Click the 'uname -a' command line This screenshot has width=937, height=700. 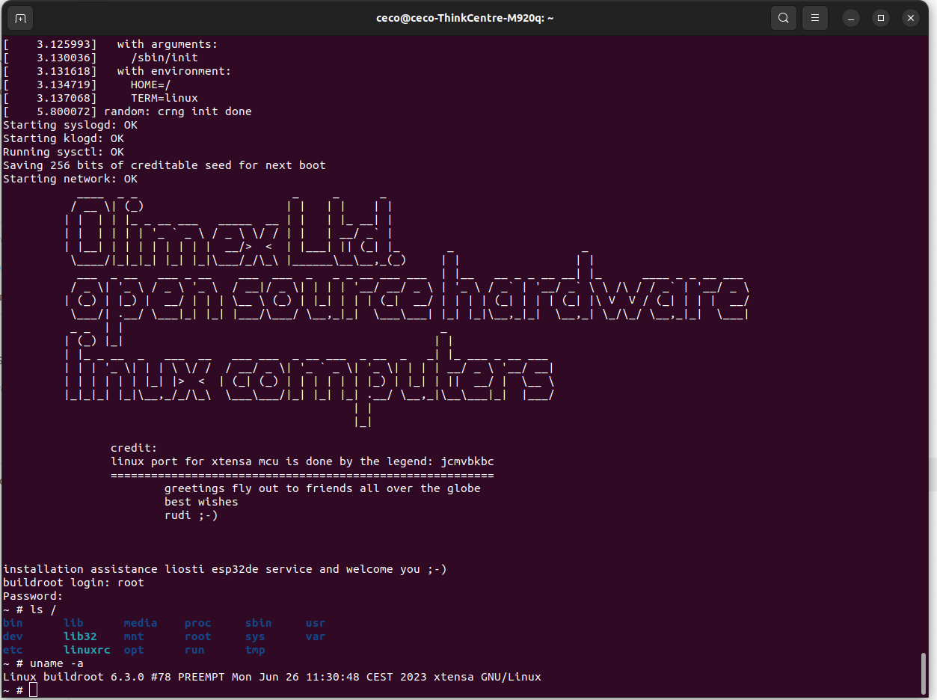click(x=43, y=663)
